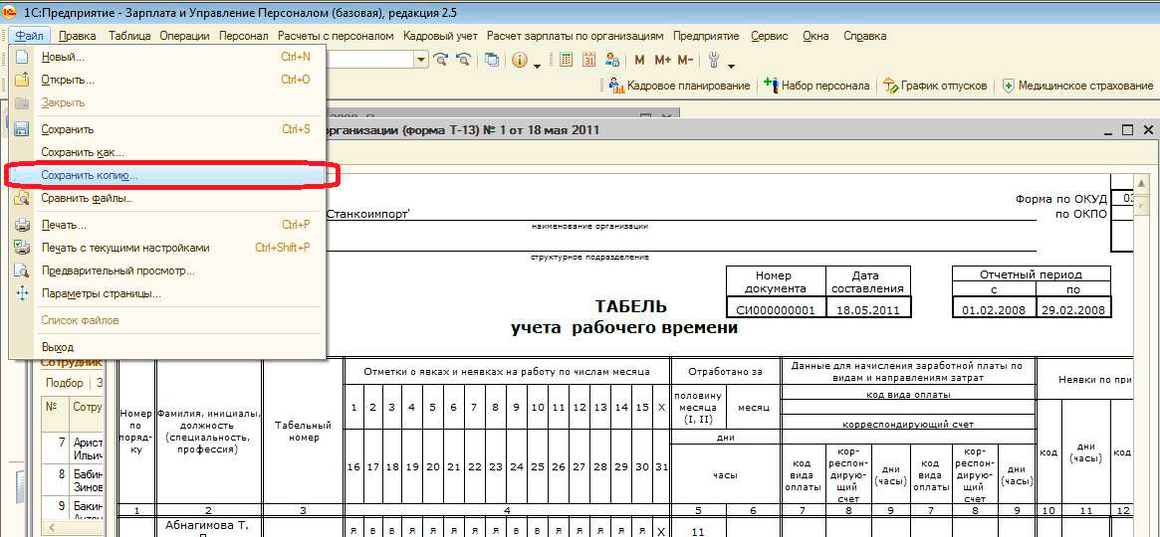Choose Выход in File menu

coord(167,347)
